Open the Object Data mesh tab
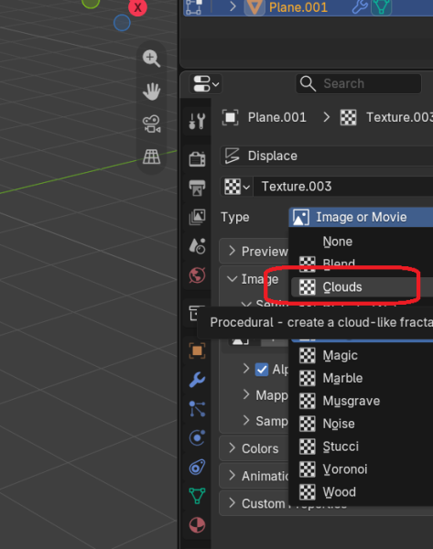The image size is (433, 549). click(x=197, y=496)
